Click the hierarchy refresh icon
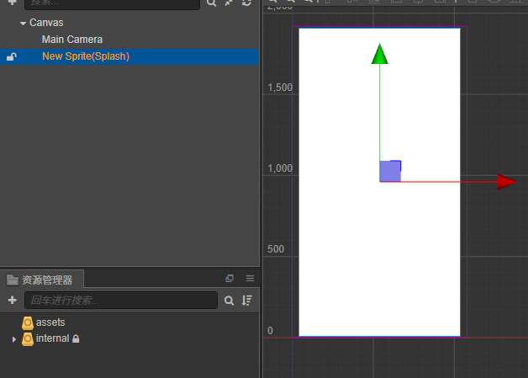The width and height of the screenshot is (528, 378). (247, 3)
